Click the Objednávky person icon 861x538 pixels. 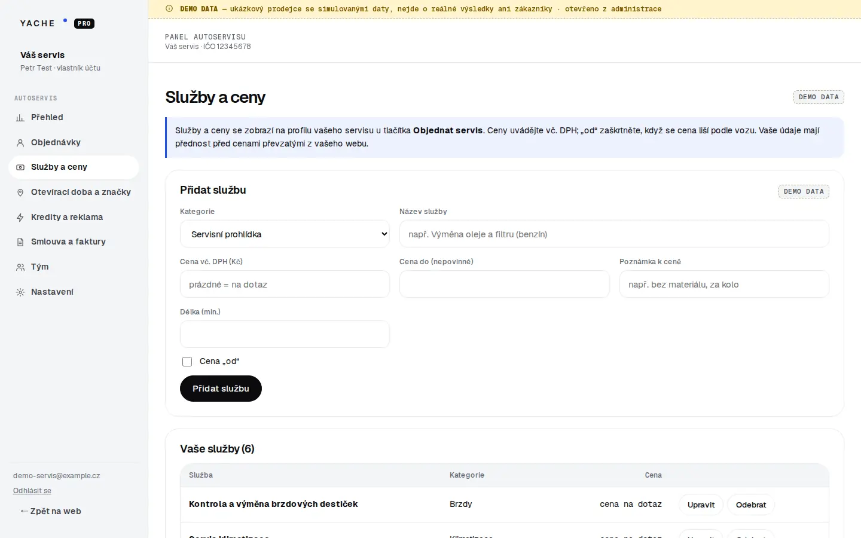point(20,143)
